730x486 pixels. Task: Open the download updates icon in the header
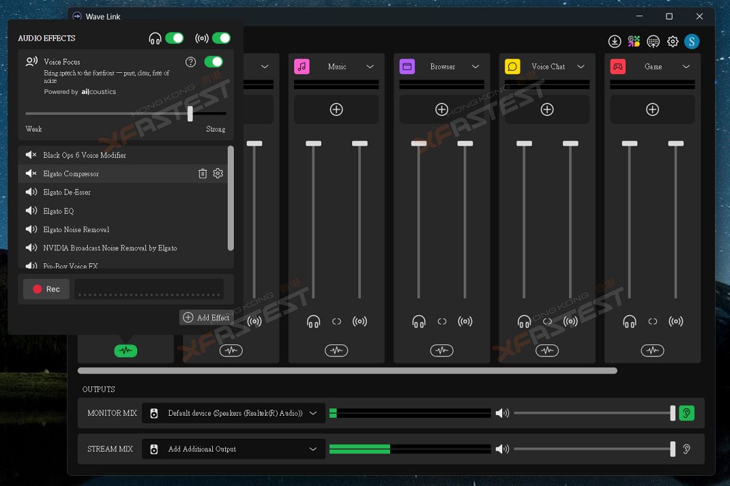614,41
